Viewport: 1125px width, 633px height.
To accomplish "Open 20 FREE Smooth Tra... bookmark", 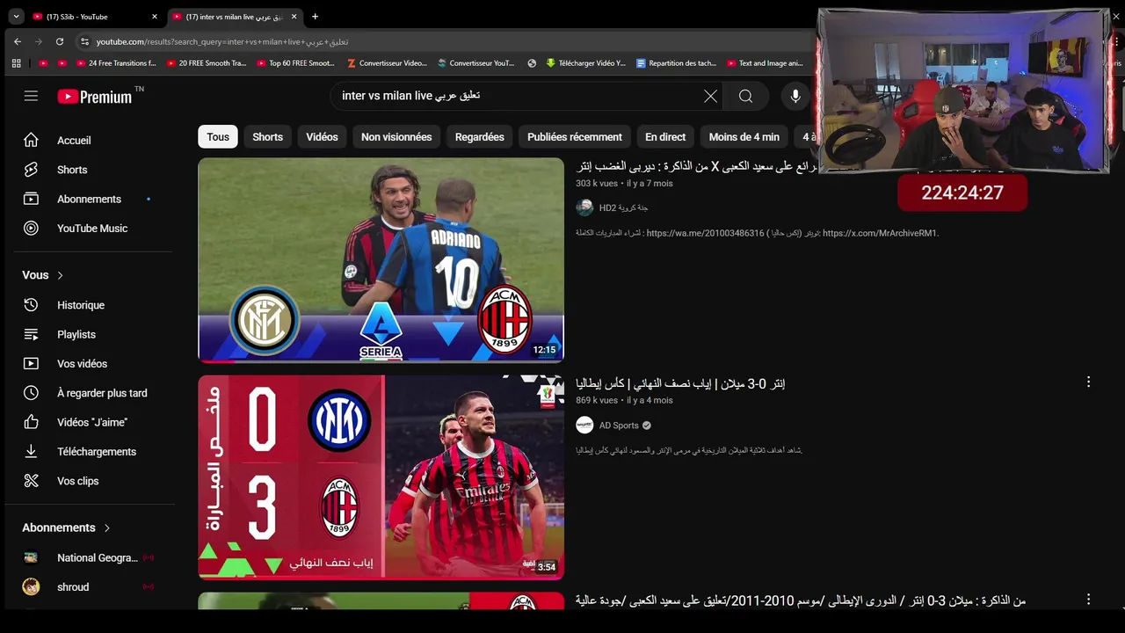I will 206,63.
